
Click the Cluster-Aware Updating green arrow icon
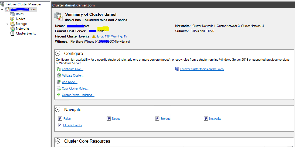[59, 95]
